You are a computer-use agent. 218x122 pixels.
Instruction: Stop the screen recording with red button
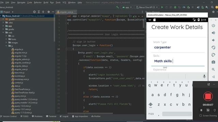click(x=208, y=96)
